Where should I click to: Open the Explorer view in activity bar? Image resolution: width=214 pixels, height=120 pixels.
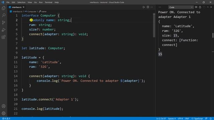[4, 8]
